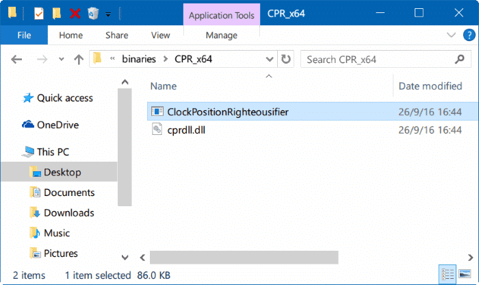Click date 26/9/16 16:44 of ClockPositionRighteousifier
Screen dimensions: 479x285
pos(430,112)
